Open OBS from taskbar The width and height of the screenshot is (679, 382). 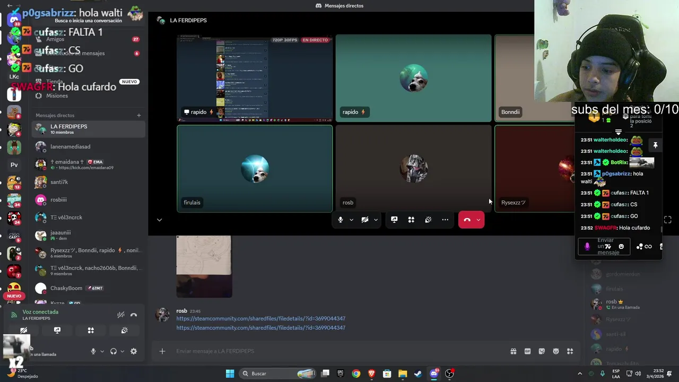(x=449, y=374)
